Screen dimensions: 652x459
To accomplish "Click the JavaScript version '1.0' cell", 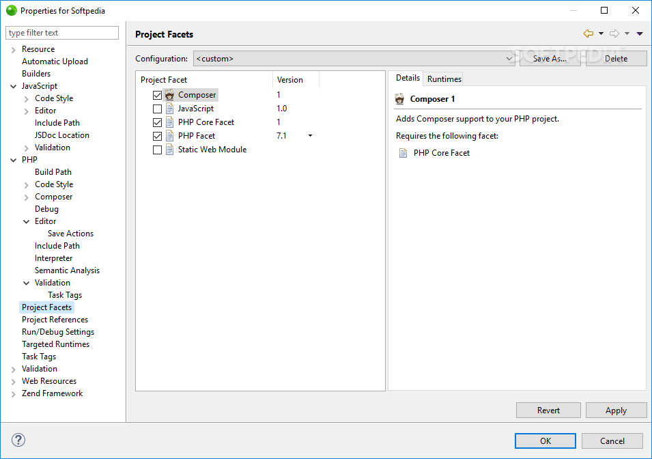I will pos(281,109).
